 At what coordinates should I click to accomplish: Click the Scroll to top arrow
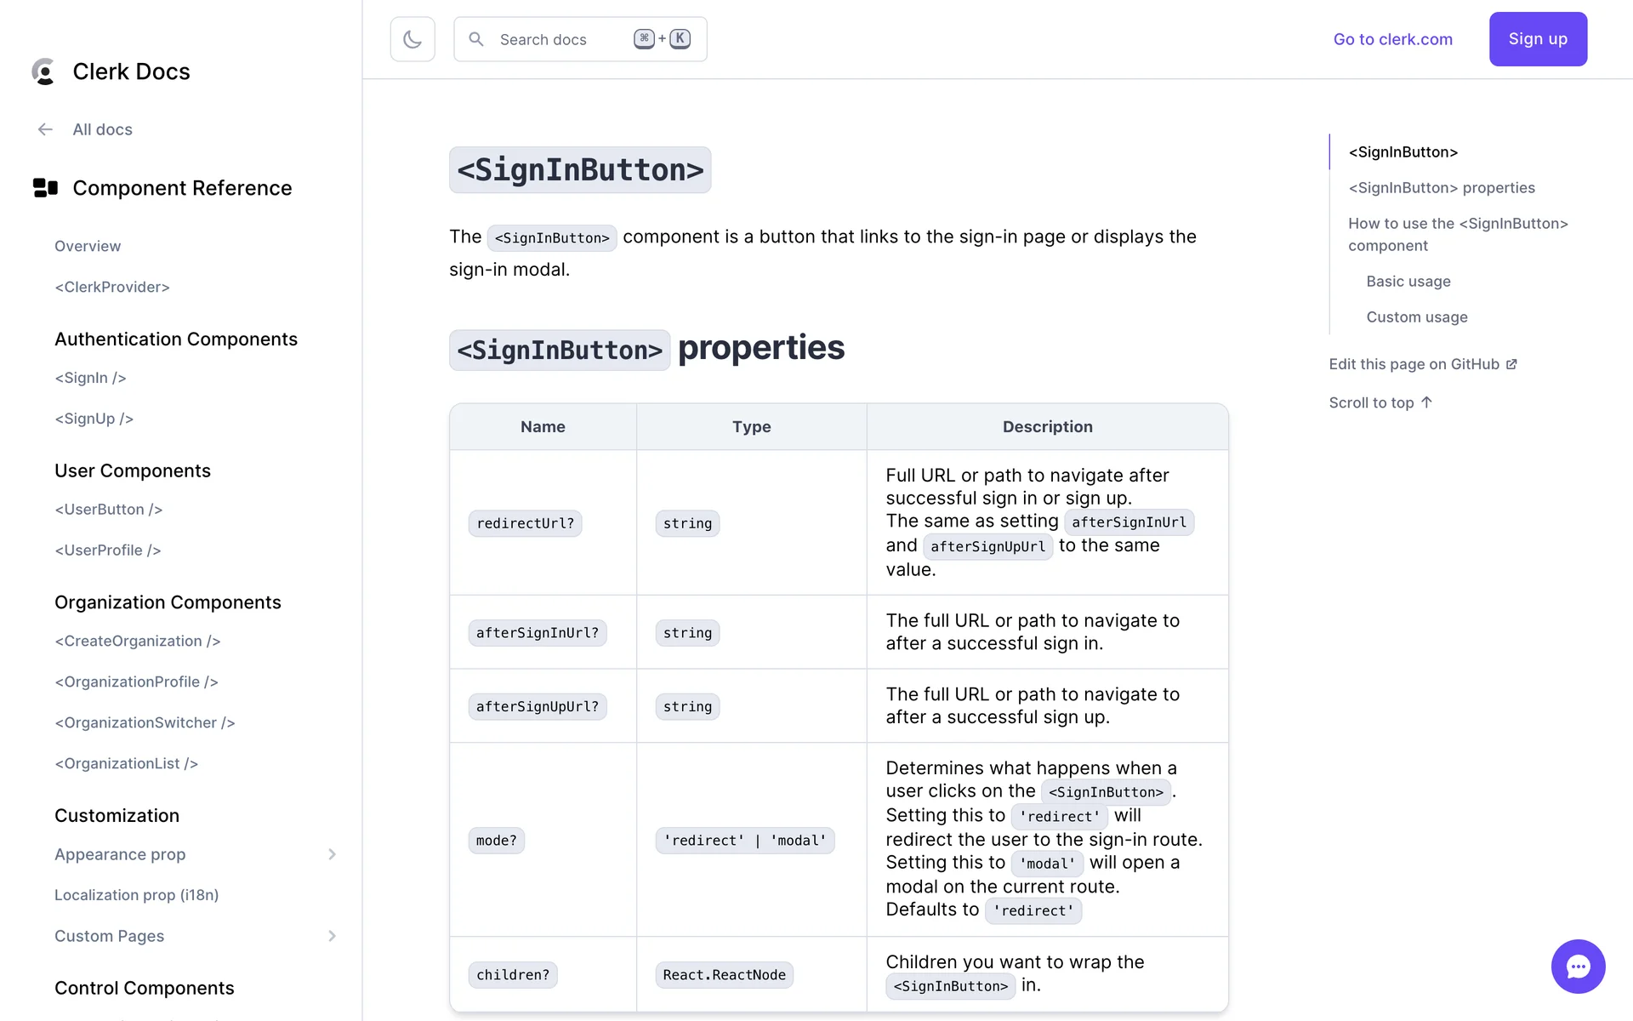(x=1427, y=402)
